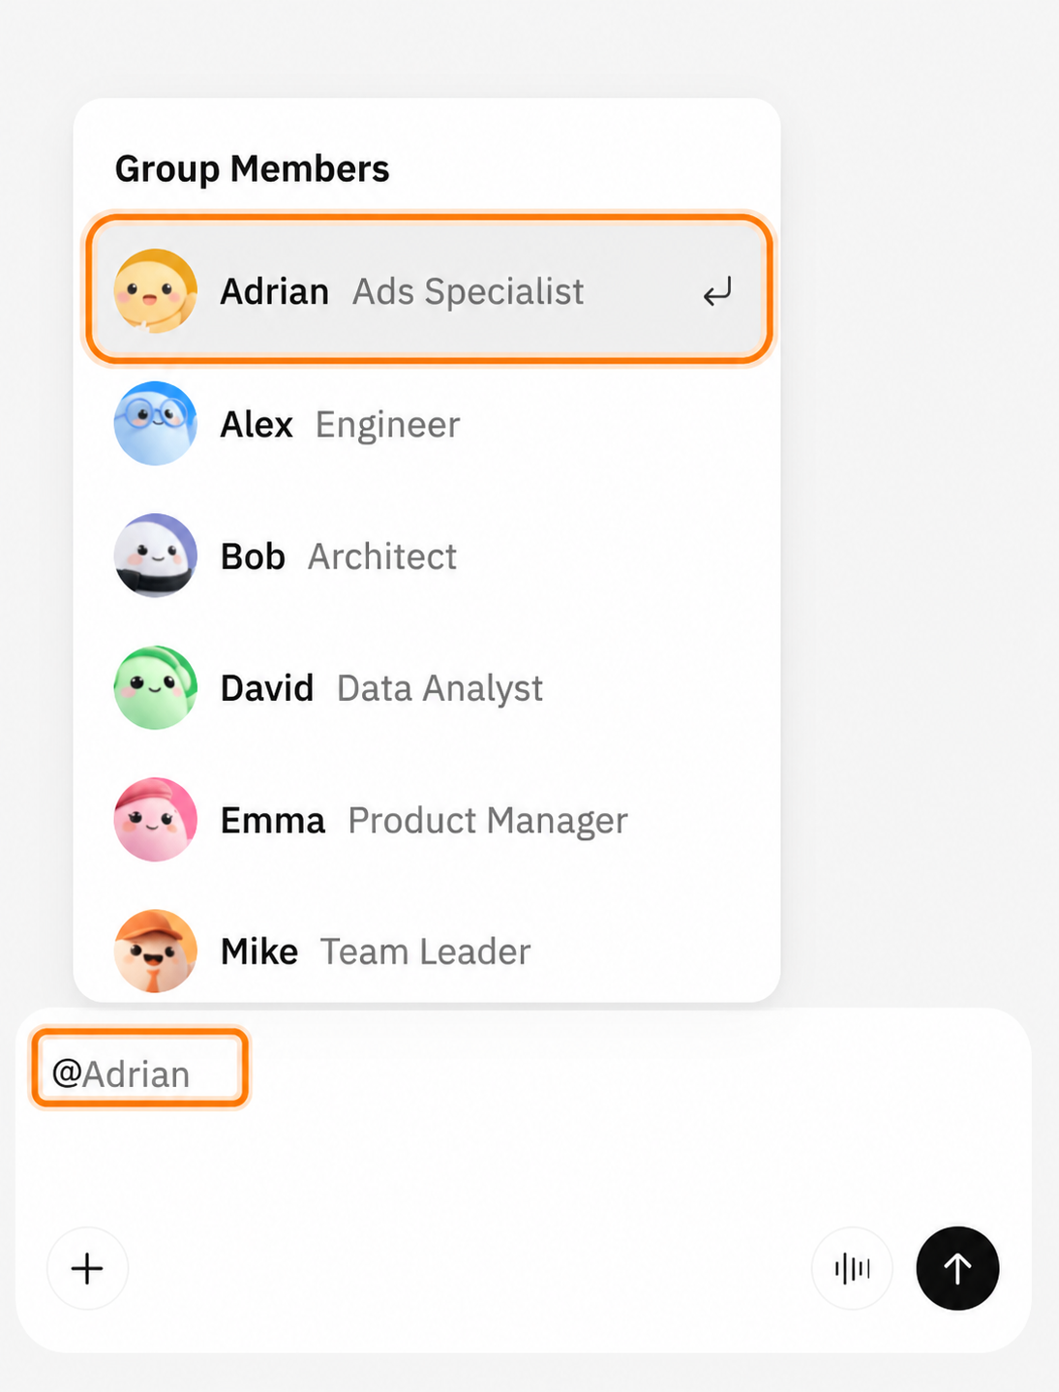Start voice input with waveform icon

(852, 1268)
